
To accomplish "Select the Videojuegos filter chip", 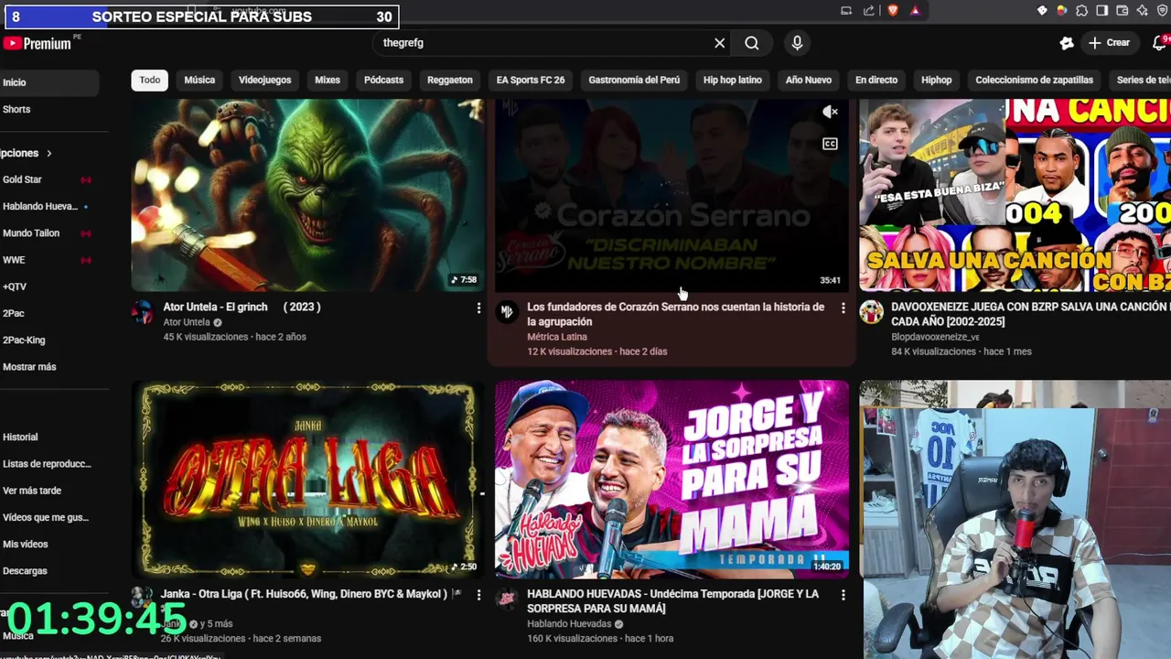I will [x=264, y=80].
